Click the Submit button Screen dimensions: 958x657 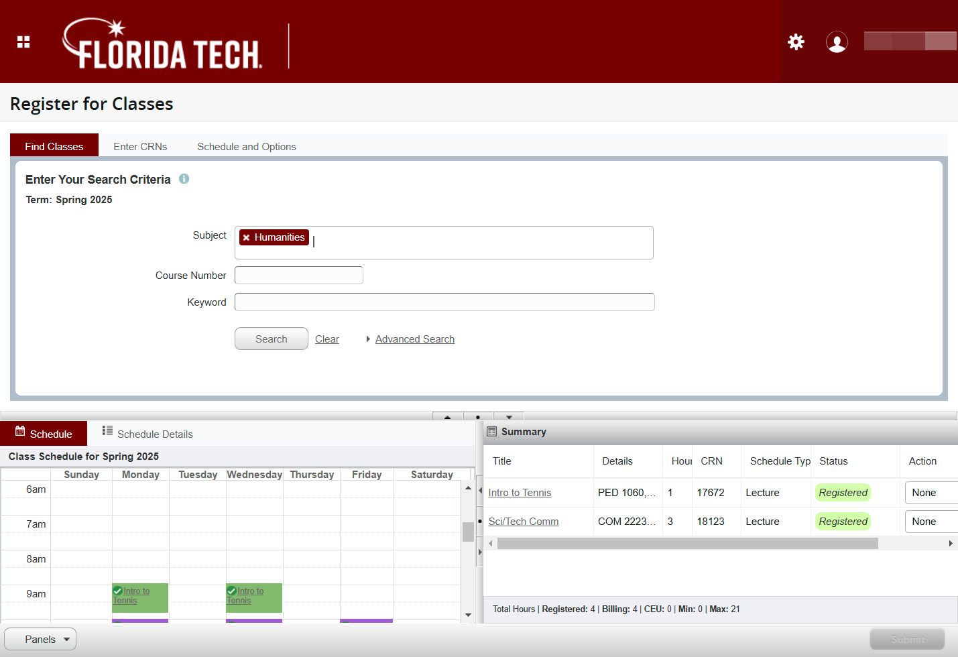click(907, 640)
